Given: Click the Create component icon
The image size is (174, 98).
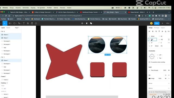Looking at the screenshot, I should [x=82, y=23].
